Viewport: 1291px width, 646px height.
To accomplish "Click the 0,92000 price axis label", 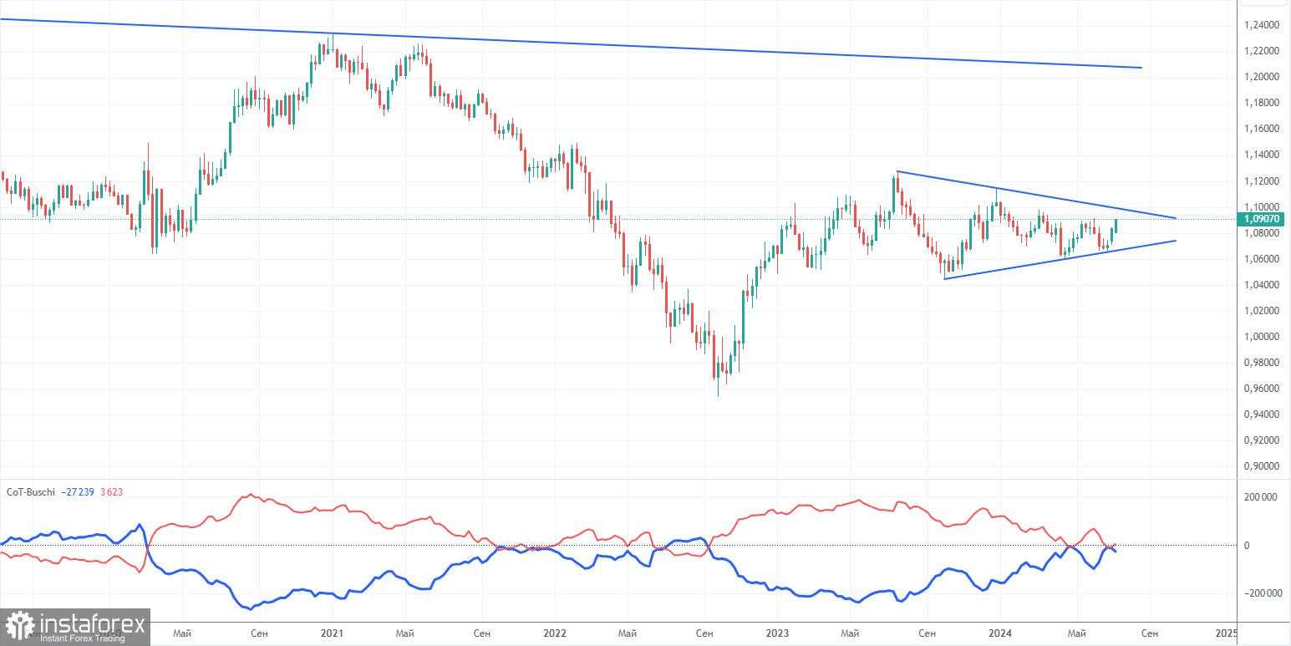I will click(1262, 440).
